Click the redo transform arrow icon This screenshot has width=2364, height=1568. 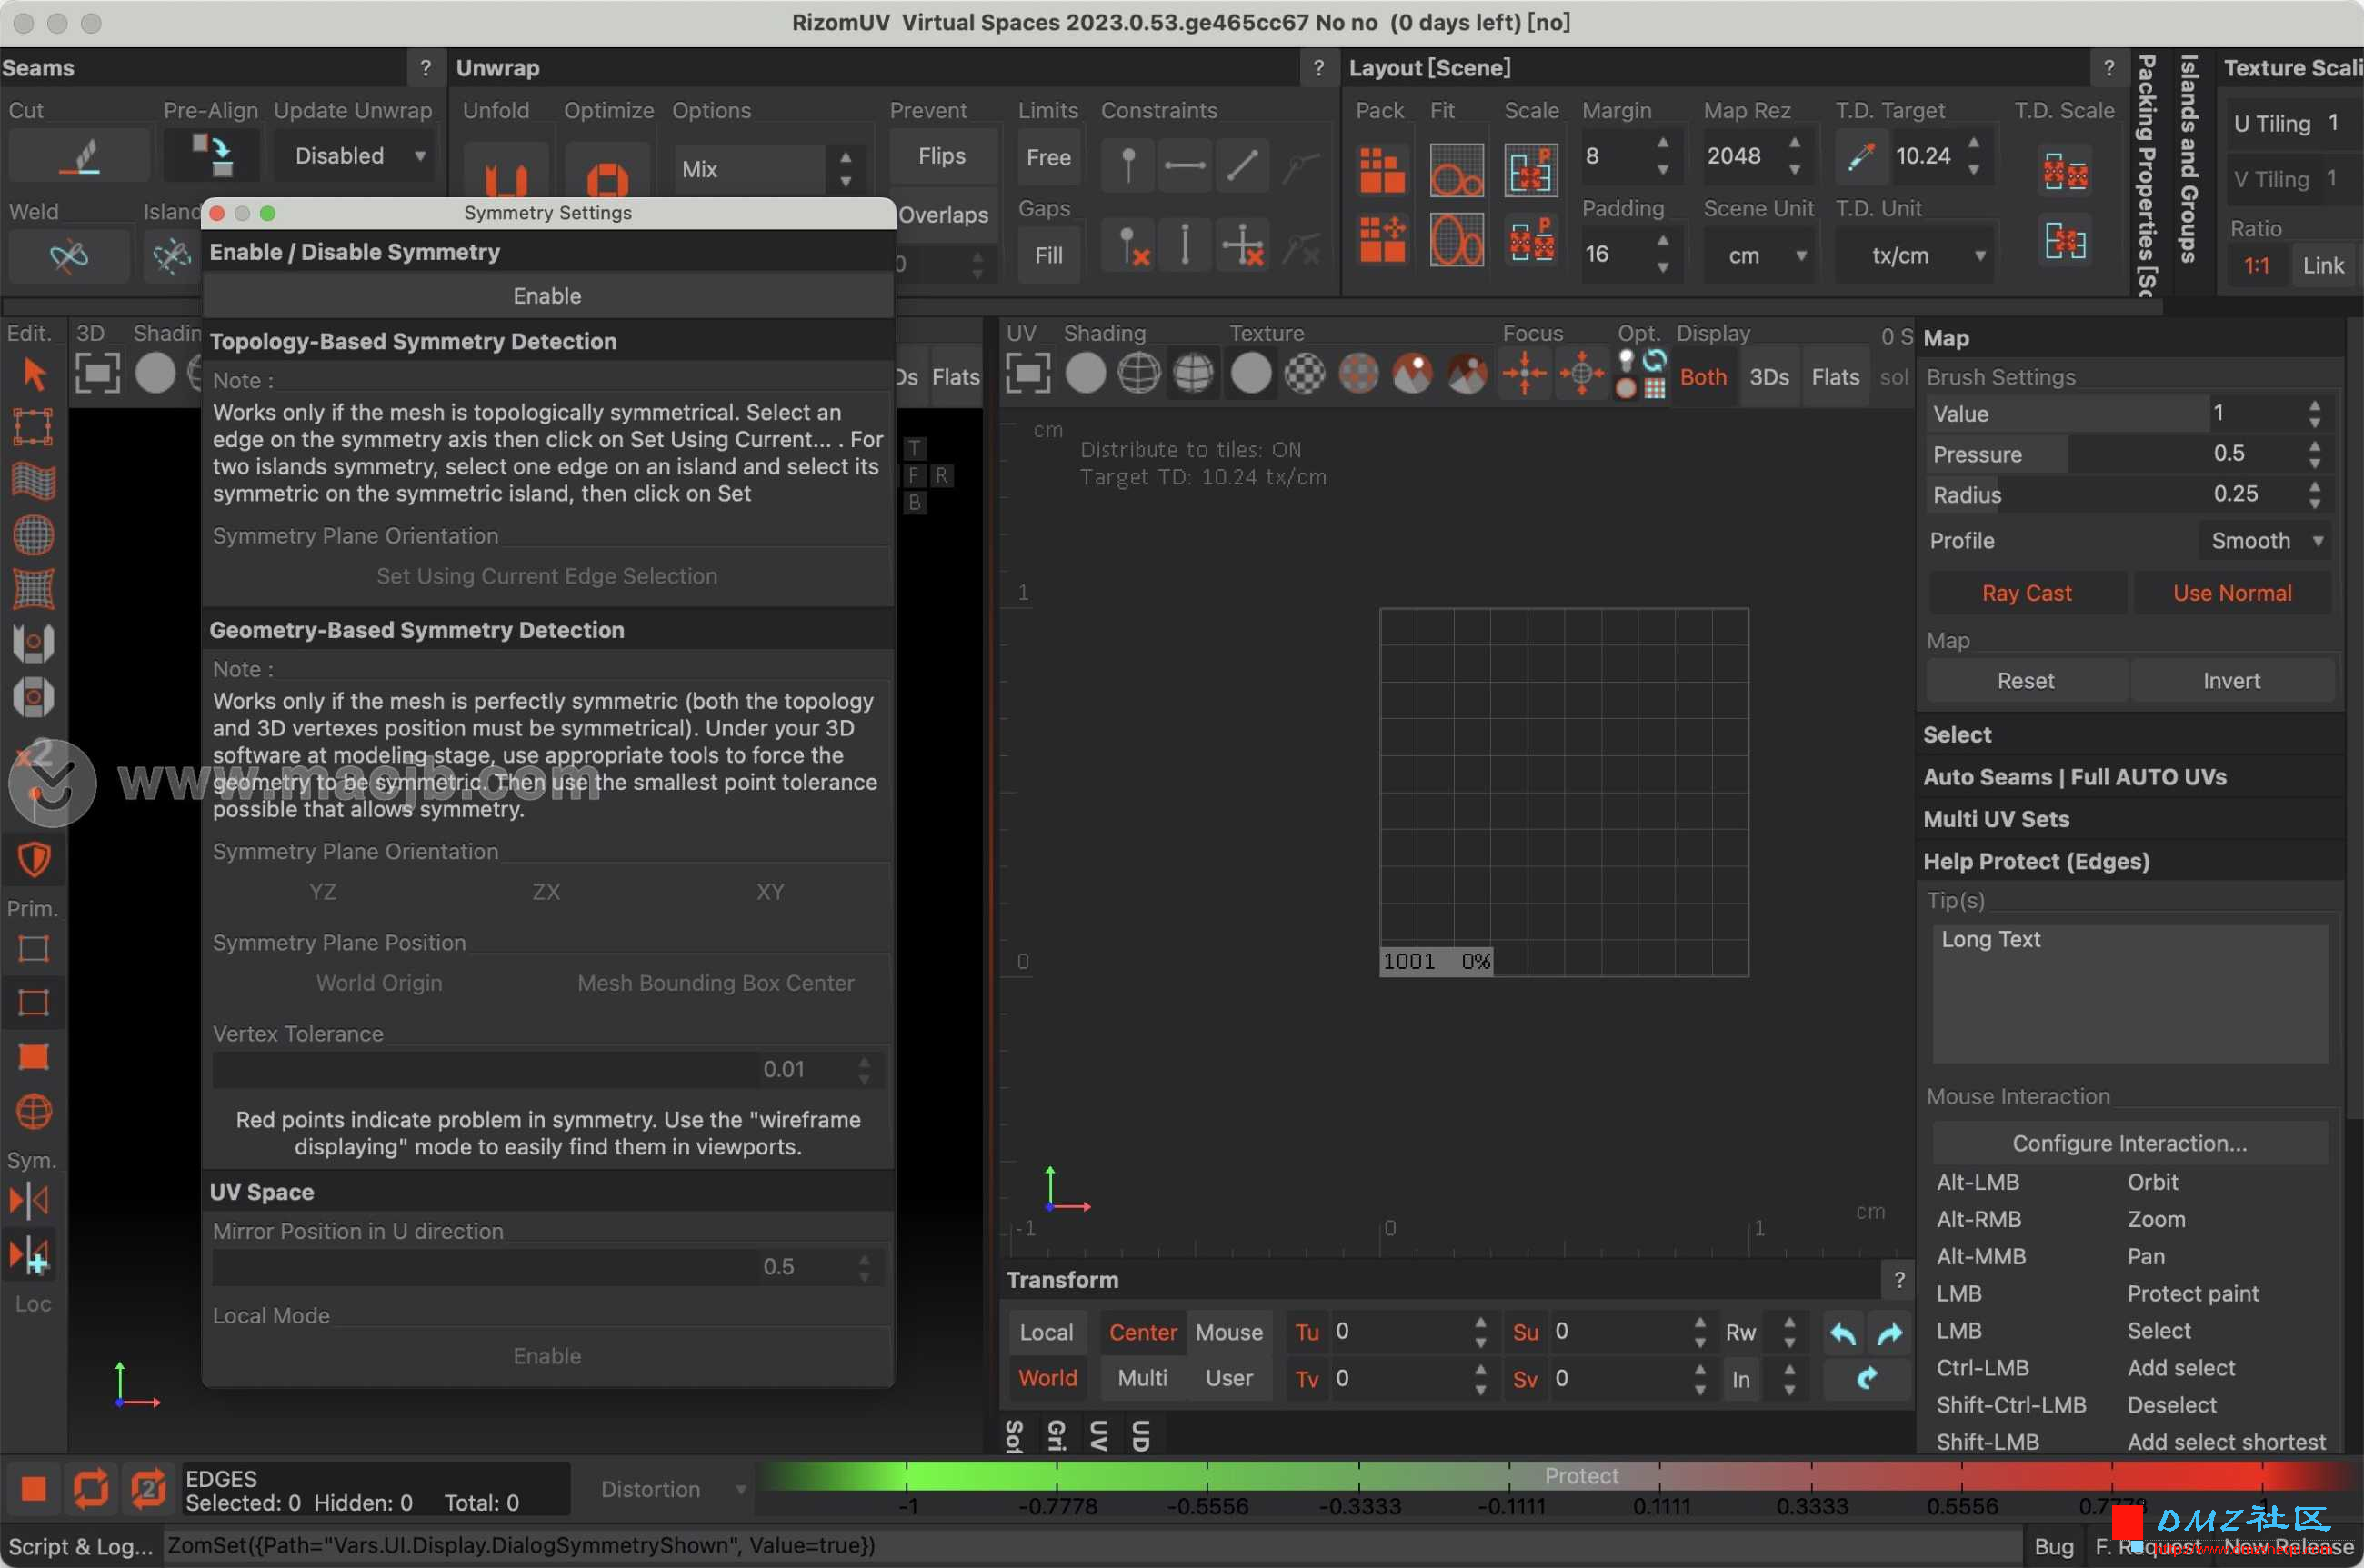[1890, 1332]
